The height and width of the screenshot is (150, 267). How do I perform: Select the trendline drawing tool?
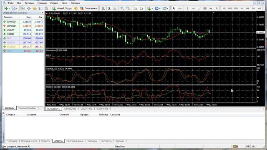199,8
